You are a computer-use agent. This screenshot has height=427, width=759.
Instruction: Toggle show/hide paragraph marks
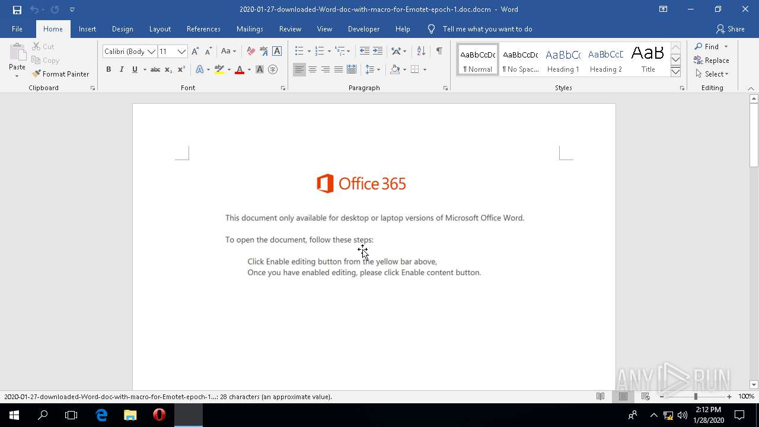point(439,52)
